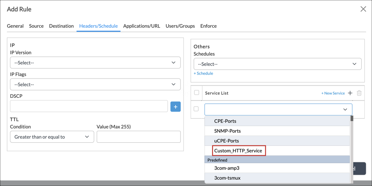Select uCPE-Ports from the service list

point(277,141)
